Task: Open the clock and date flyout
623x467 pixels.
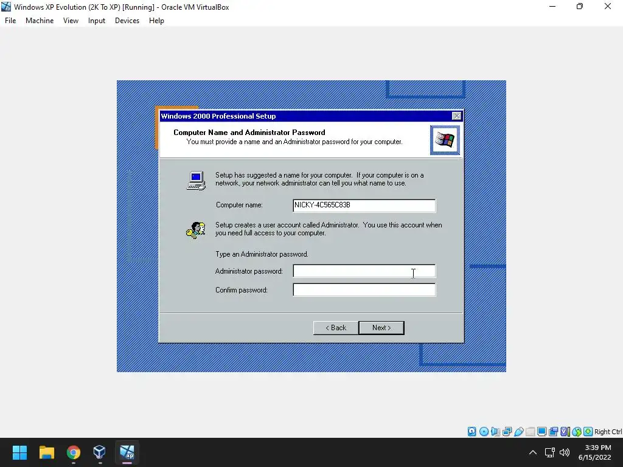Action: click(x=596, y=452)
